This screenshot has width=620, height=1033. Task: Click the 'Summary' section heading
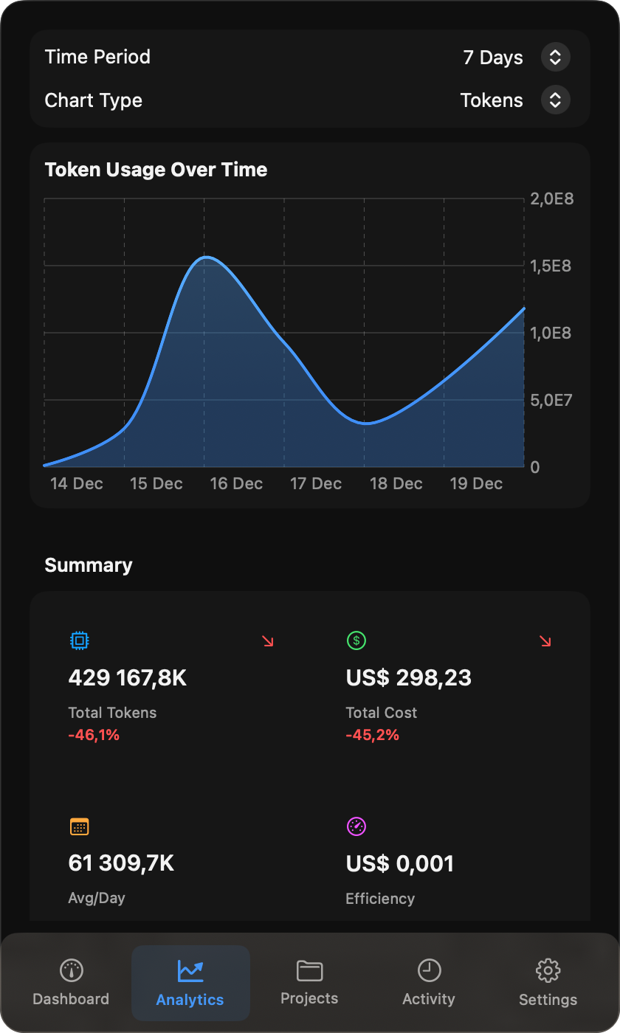click(x=89, y=565)
